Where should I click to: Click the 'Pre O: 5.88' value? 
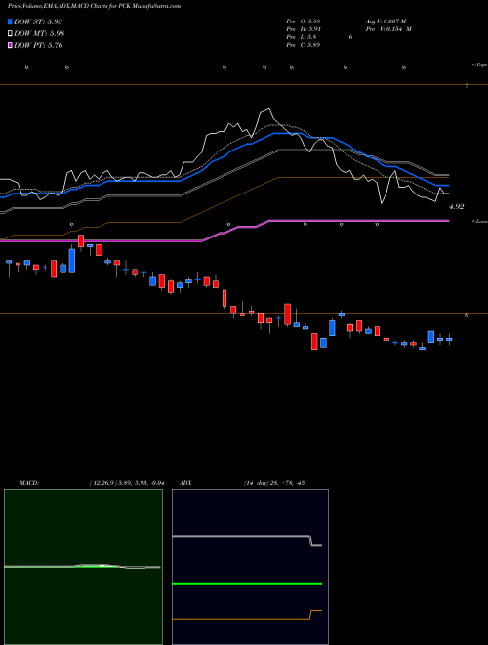[x=304, y=21]
